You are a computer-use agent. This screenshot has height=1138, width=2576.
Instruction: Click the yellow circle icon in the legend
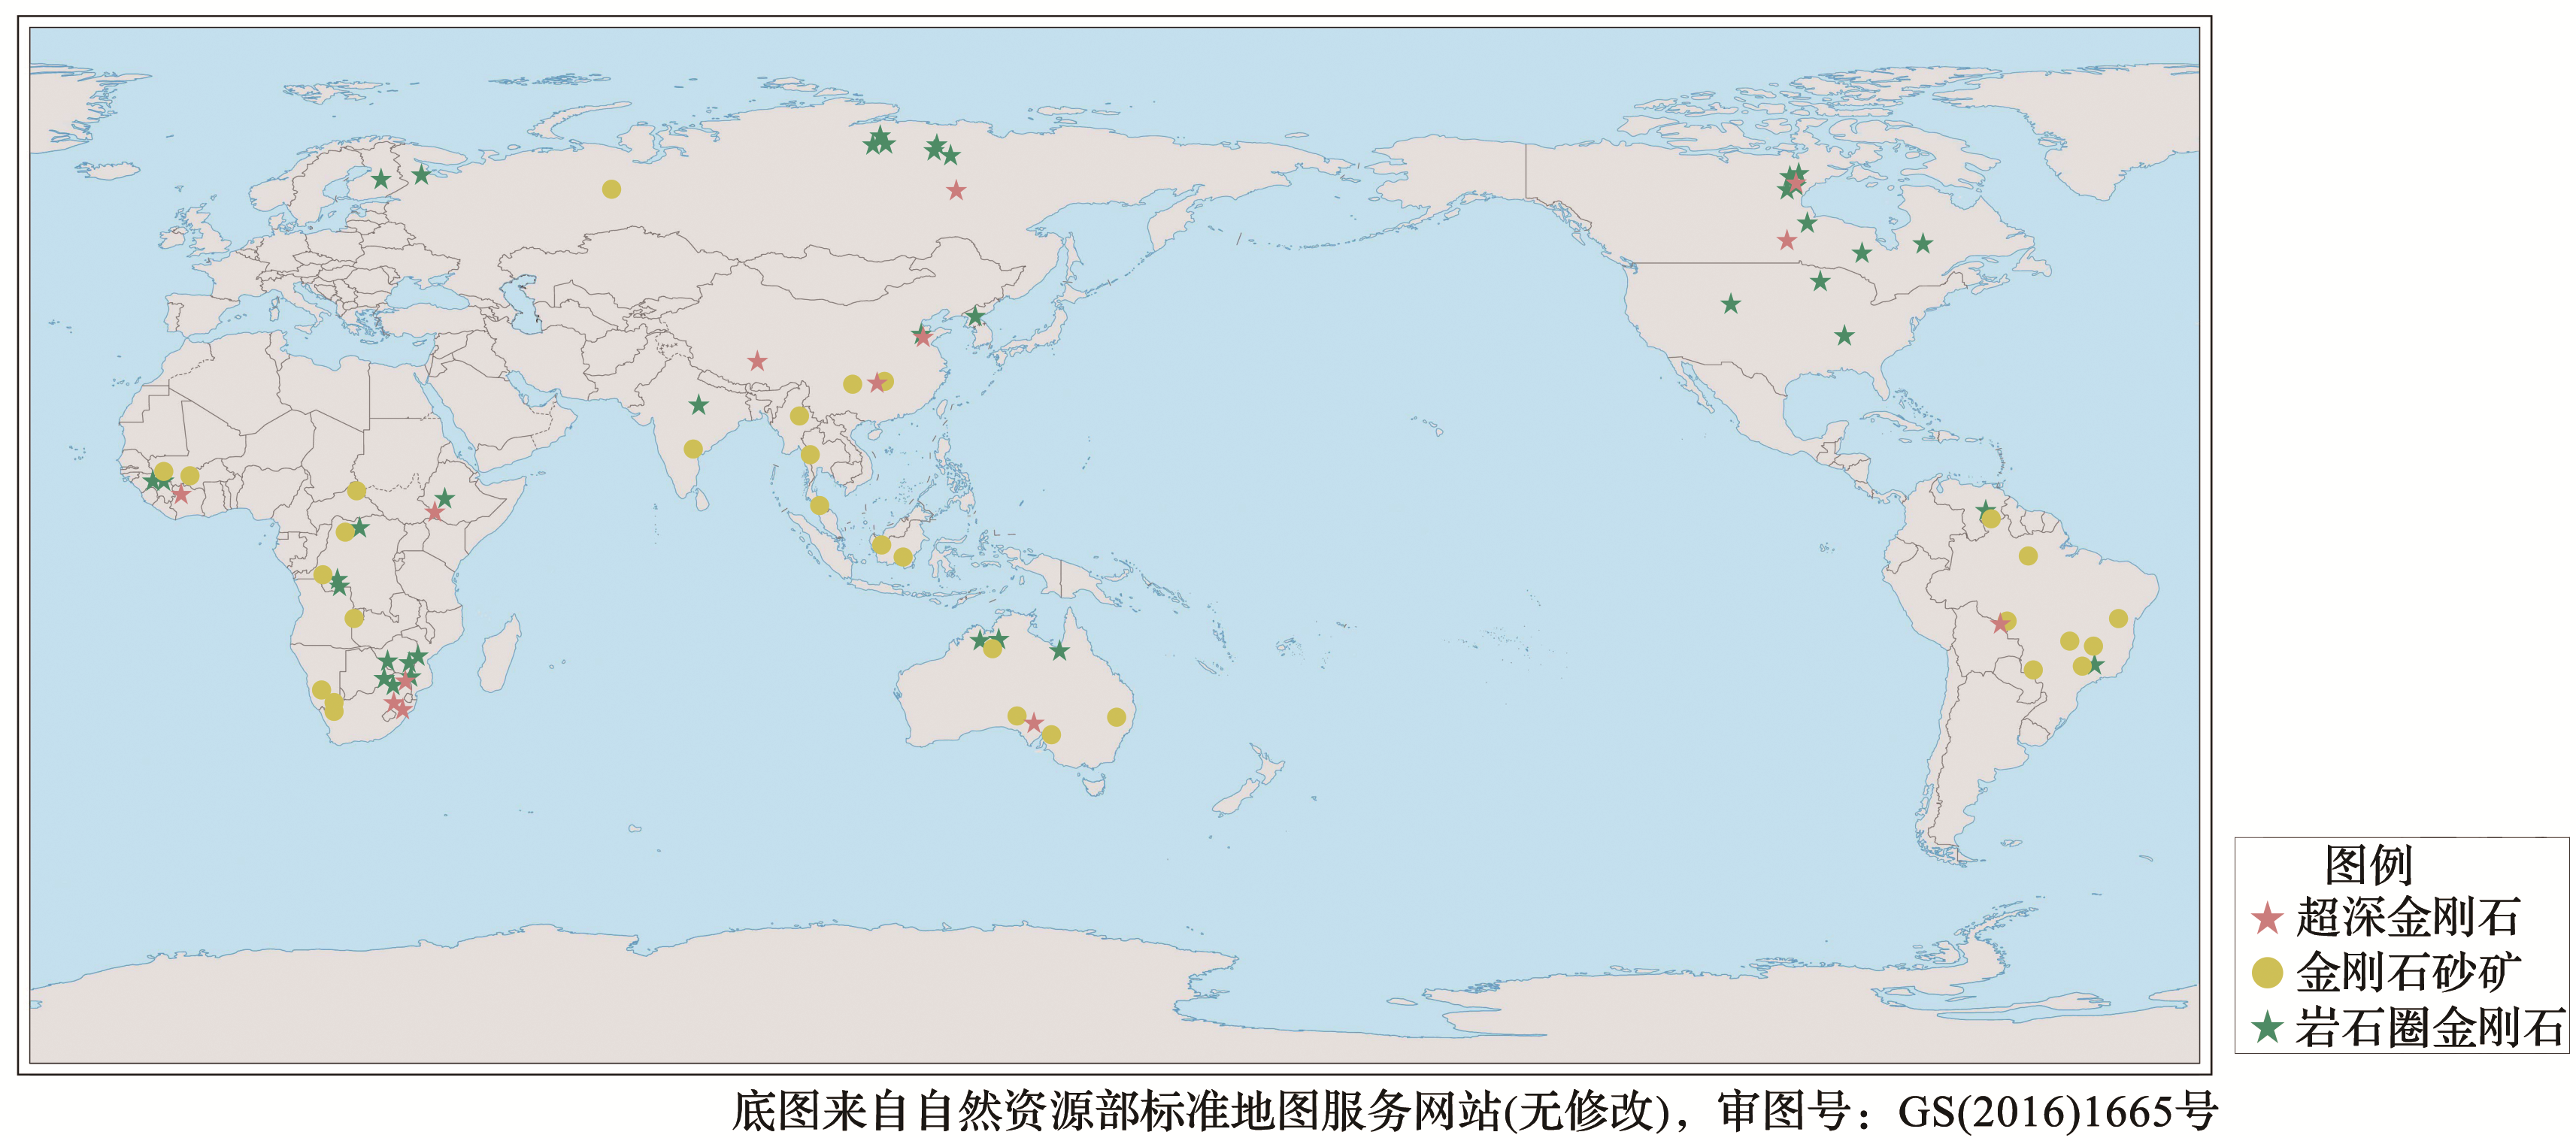tap(2266, 972)
